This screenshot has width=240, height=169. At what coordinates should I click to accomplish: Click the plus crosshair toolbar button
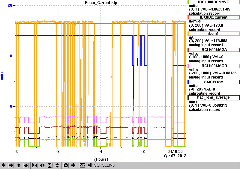(73, 165)
